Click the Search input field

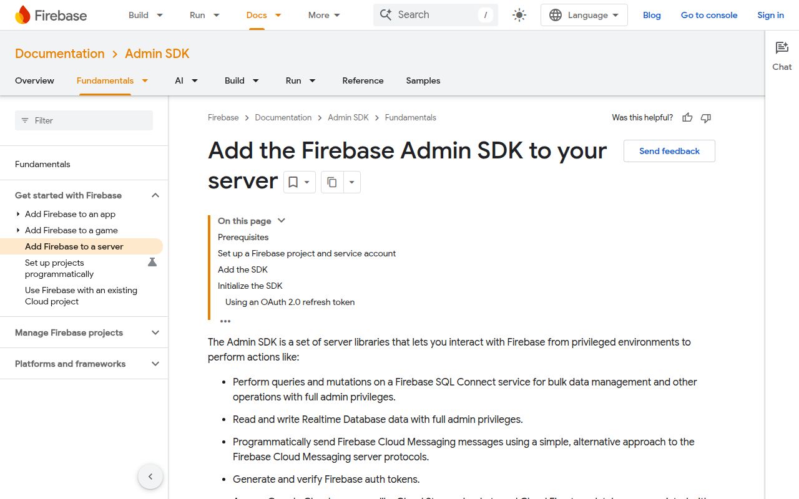click(x=436, y=15)
